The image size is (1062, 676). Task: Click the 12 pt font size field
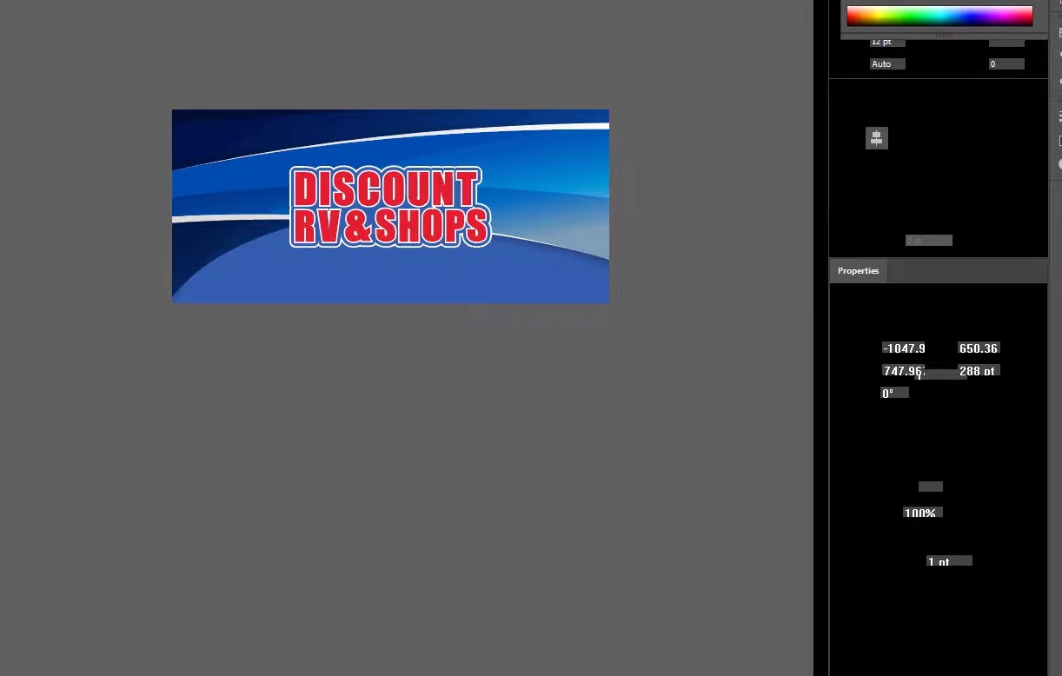pos(887,42)
